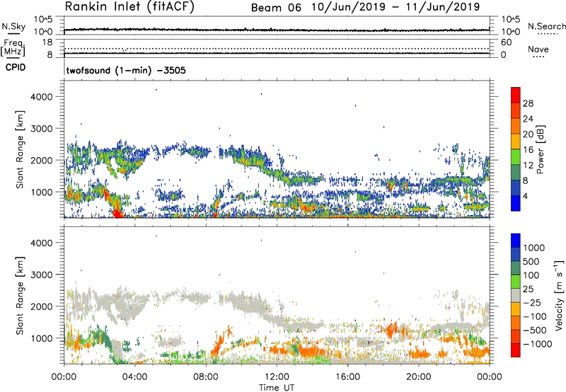Click the '4000' range tick on the power plot

click(42, 97)
